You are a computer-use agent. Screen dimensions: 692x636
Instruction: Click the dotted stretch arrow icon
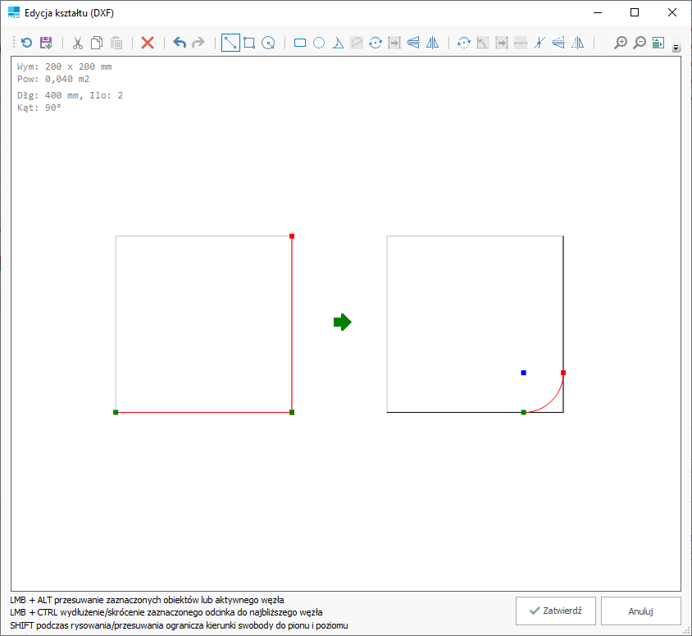coord(502,43)
